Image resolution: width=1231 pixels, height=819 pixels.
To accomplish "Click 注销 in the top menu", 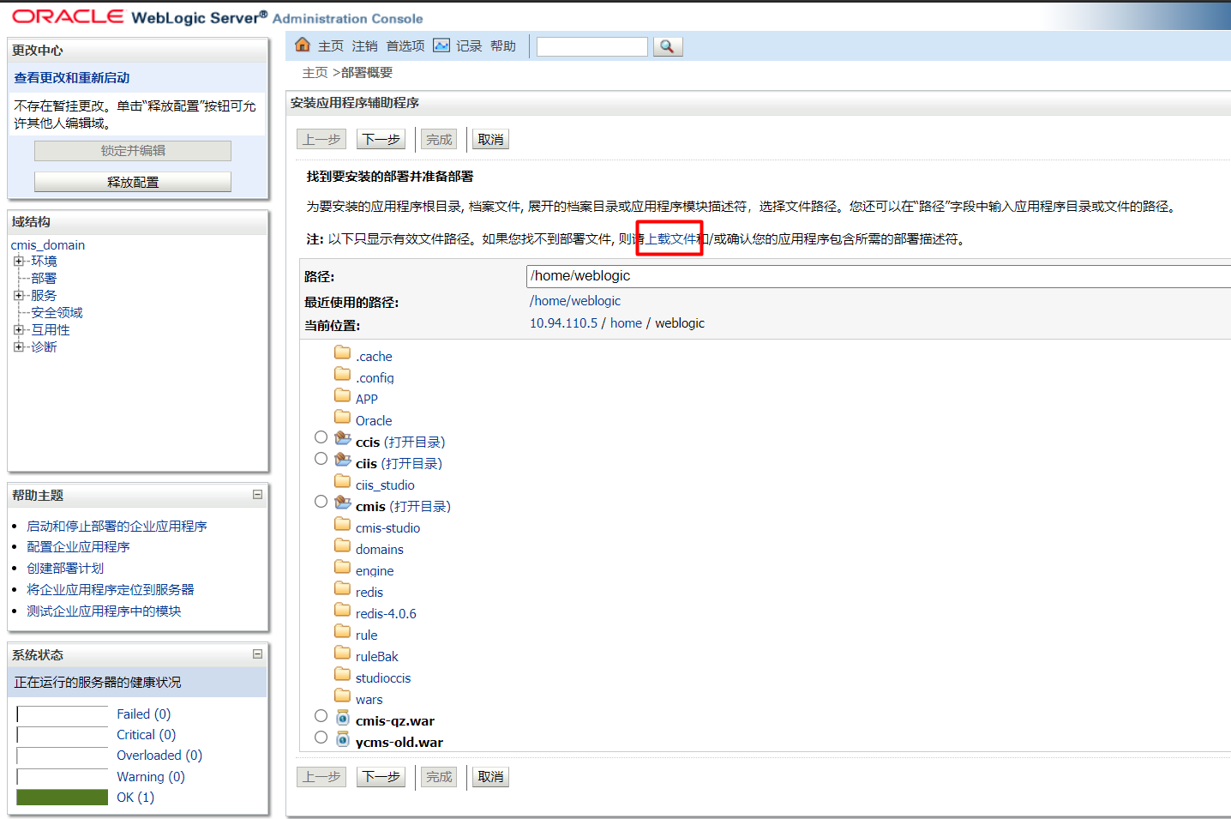I will point(364,46).
